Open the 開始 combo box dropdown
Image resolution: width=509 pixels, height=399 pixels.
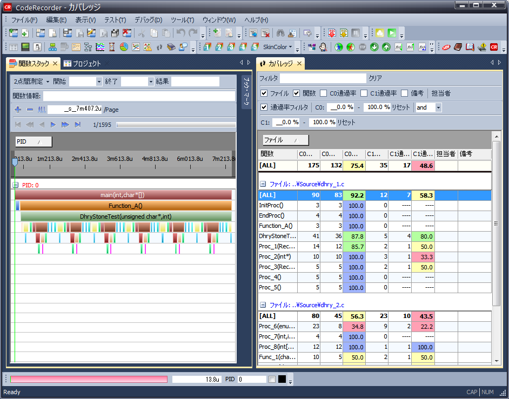click(99, 82)
